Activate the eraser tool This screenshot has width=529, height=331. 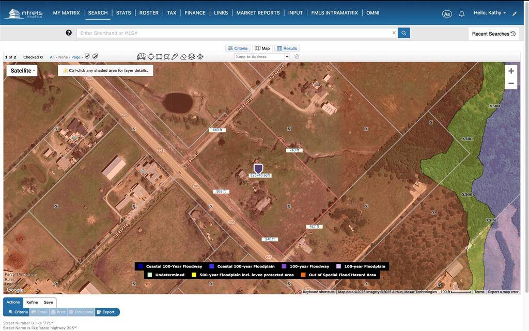[182, 56]
